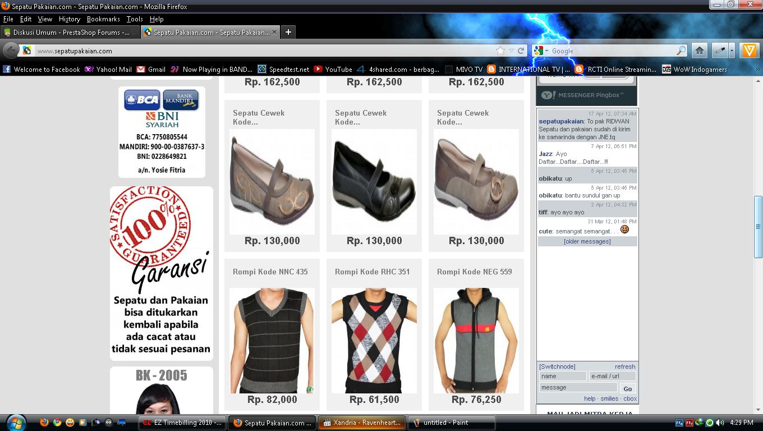Viewport: 763px width, 431px height.
Task: Click the volume speaker icon in system tray
Action: tap(720, 423)
